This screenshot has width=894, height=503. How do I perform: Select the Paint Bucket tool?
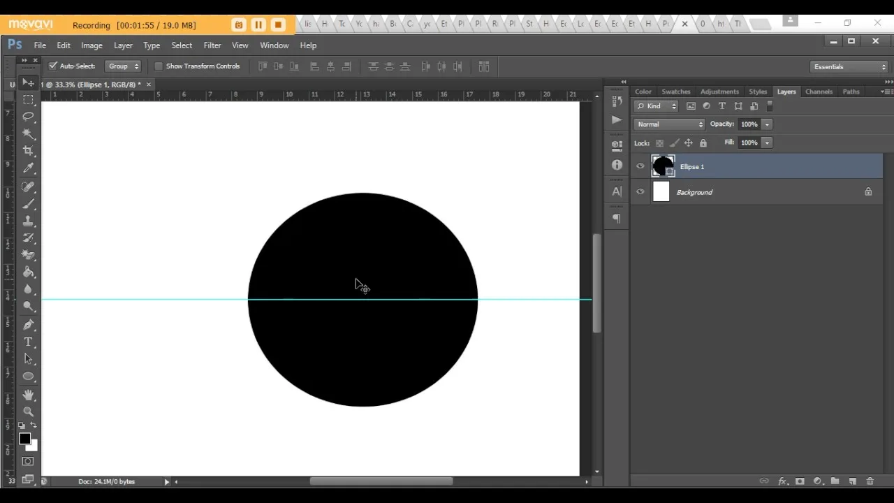[28, 272]
